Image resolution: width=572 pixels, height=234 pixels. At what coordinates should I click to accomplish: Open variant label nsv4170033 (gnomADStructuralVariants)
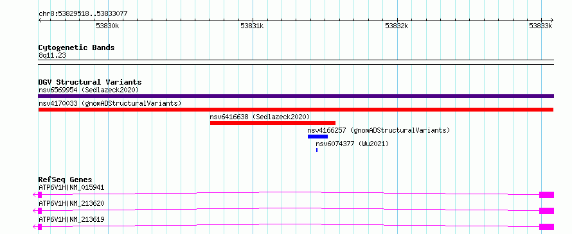(110, 103)
